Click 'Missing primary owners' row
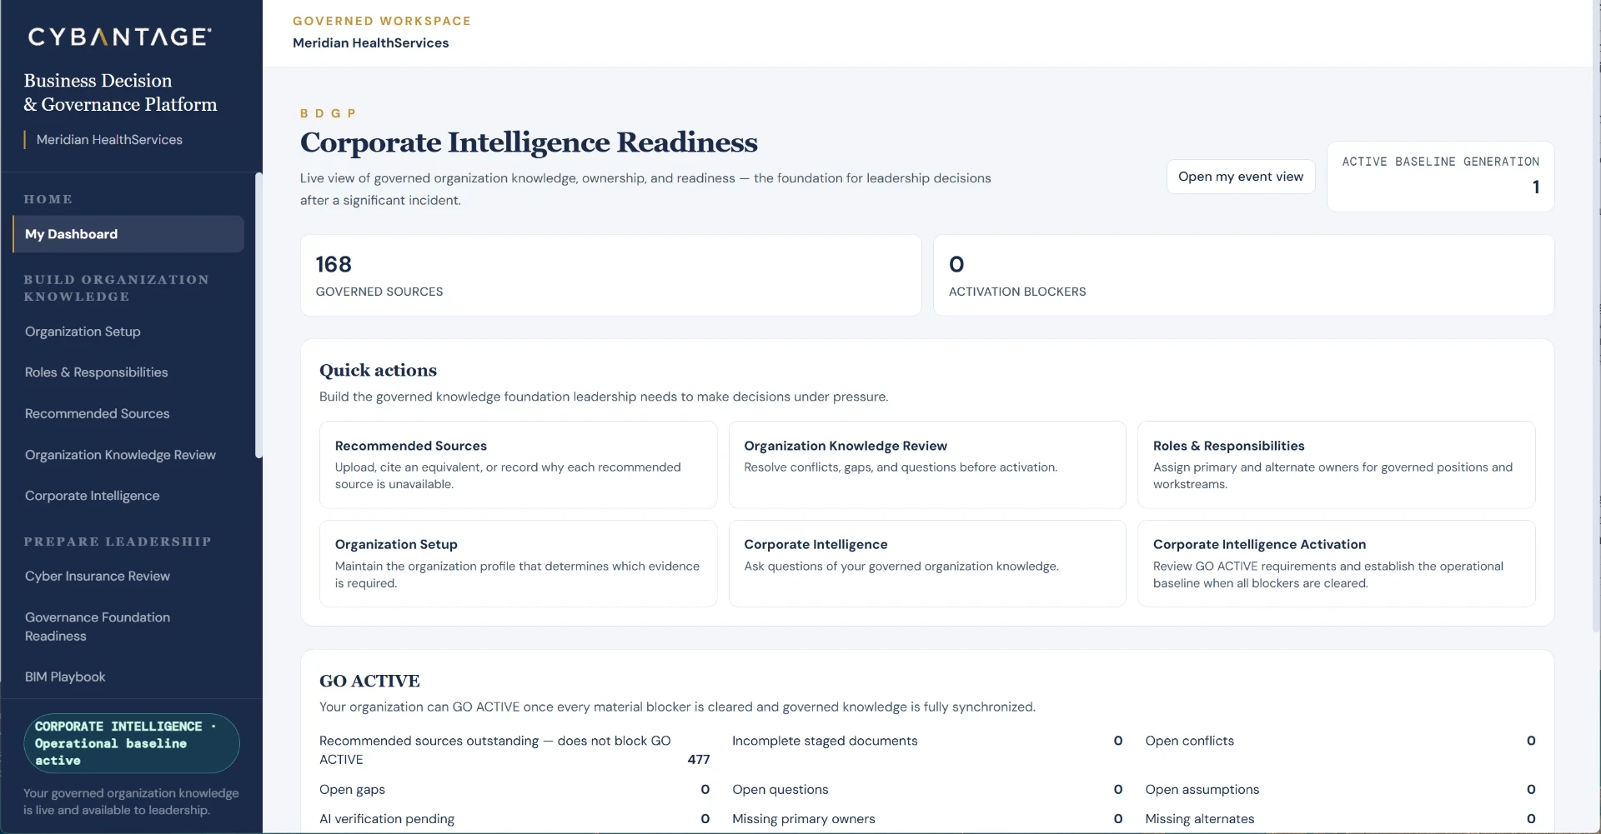 927,819
